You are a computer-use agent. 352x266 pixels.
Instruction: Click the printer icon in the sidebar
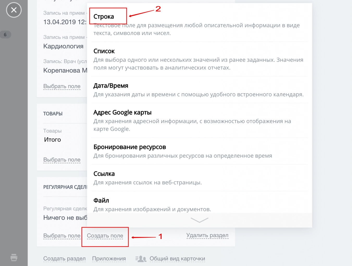[14, 258]
